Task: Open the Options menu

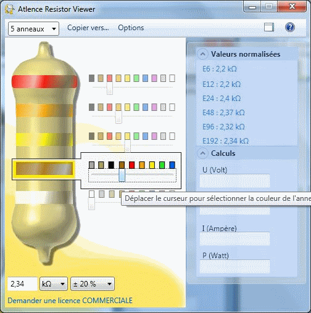Action: pyautogui.click(x=131, y=28)
